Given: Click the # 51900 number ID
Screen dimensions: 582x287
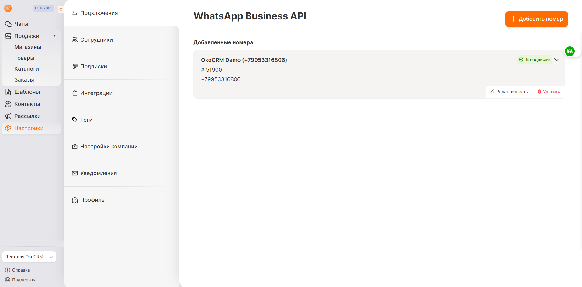Looking at the screenshot, I should coord(211,70).
